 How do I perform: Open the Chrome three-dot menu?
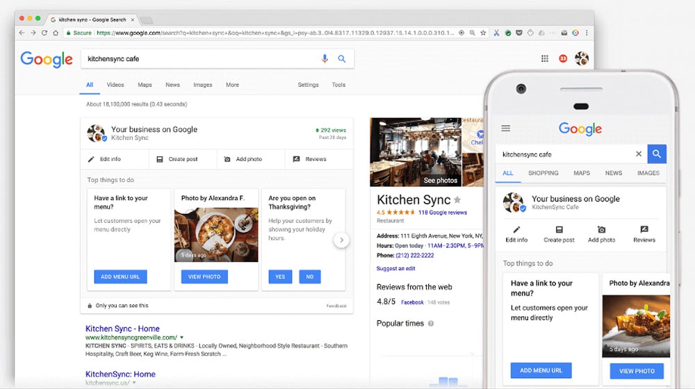tap(587, 33)
